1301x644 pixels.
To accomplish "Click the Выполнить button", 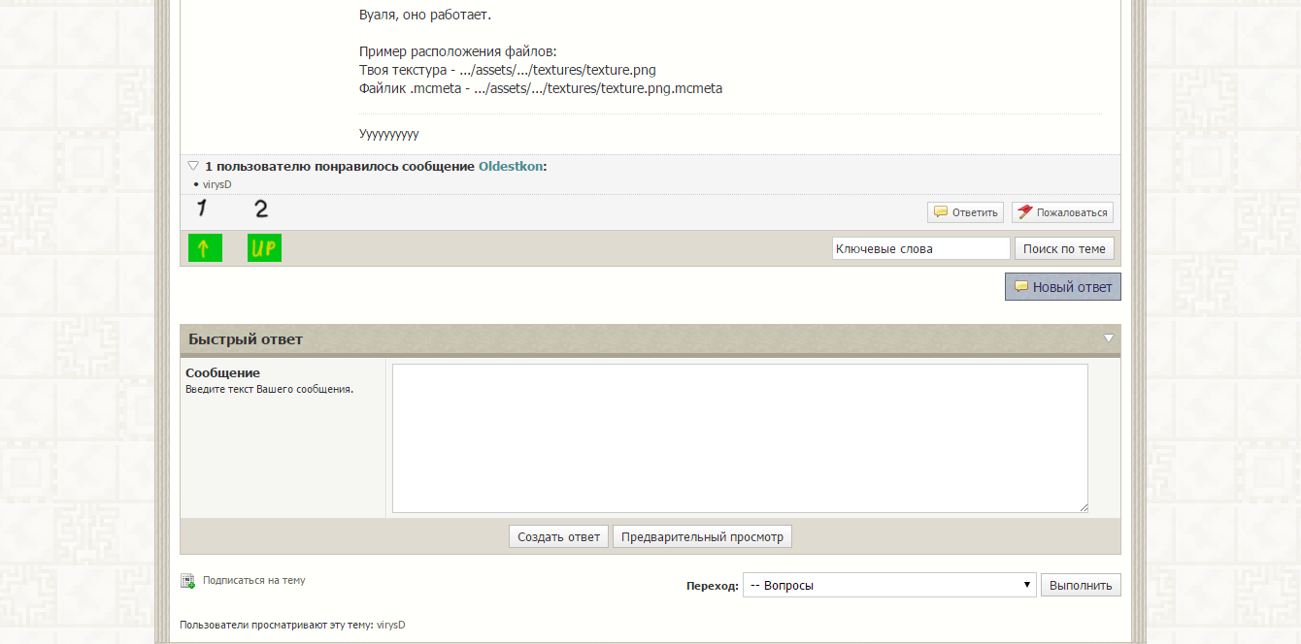I will tap(1081, 585).
